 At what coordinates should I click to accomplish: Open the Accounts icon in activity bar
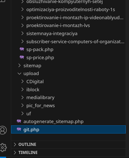point(3,130)
